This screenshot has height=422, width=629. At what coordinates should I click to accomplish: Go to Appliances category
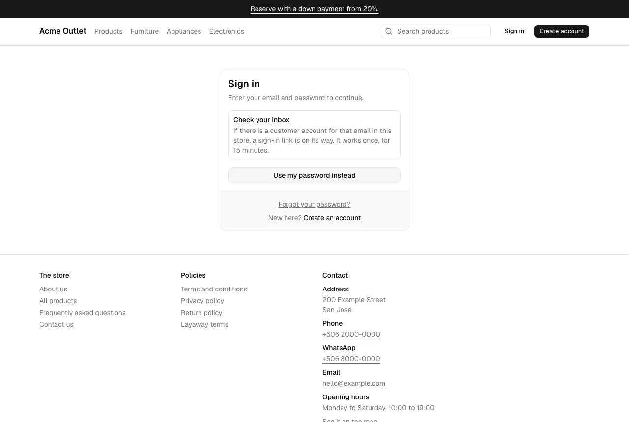(x=184, y=31)
